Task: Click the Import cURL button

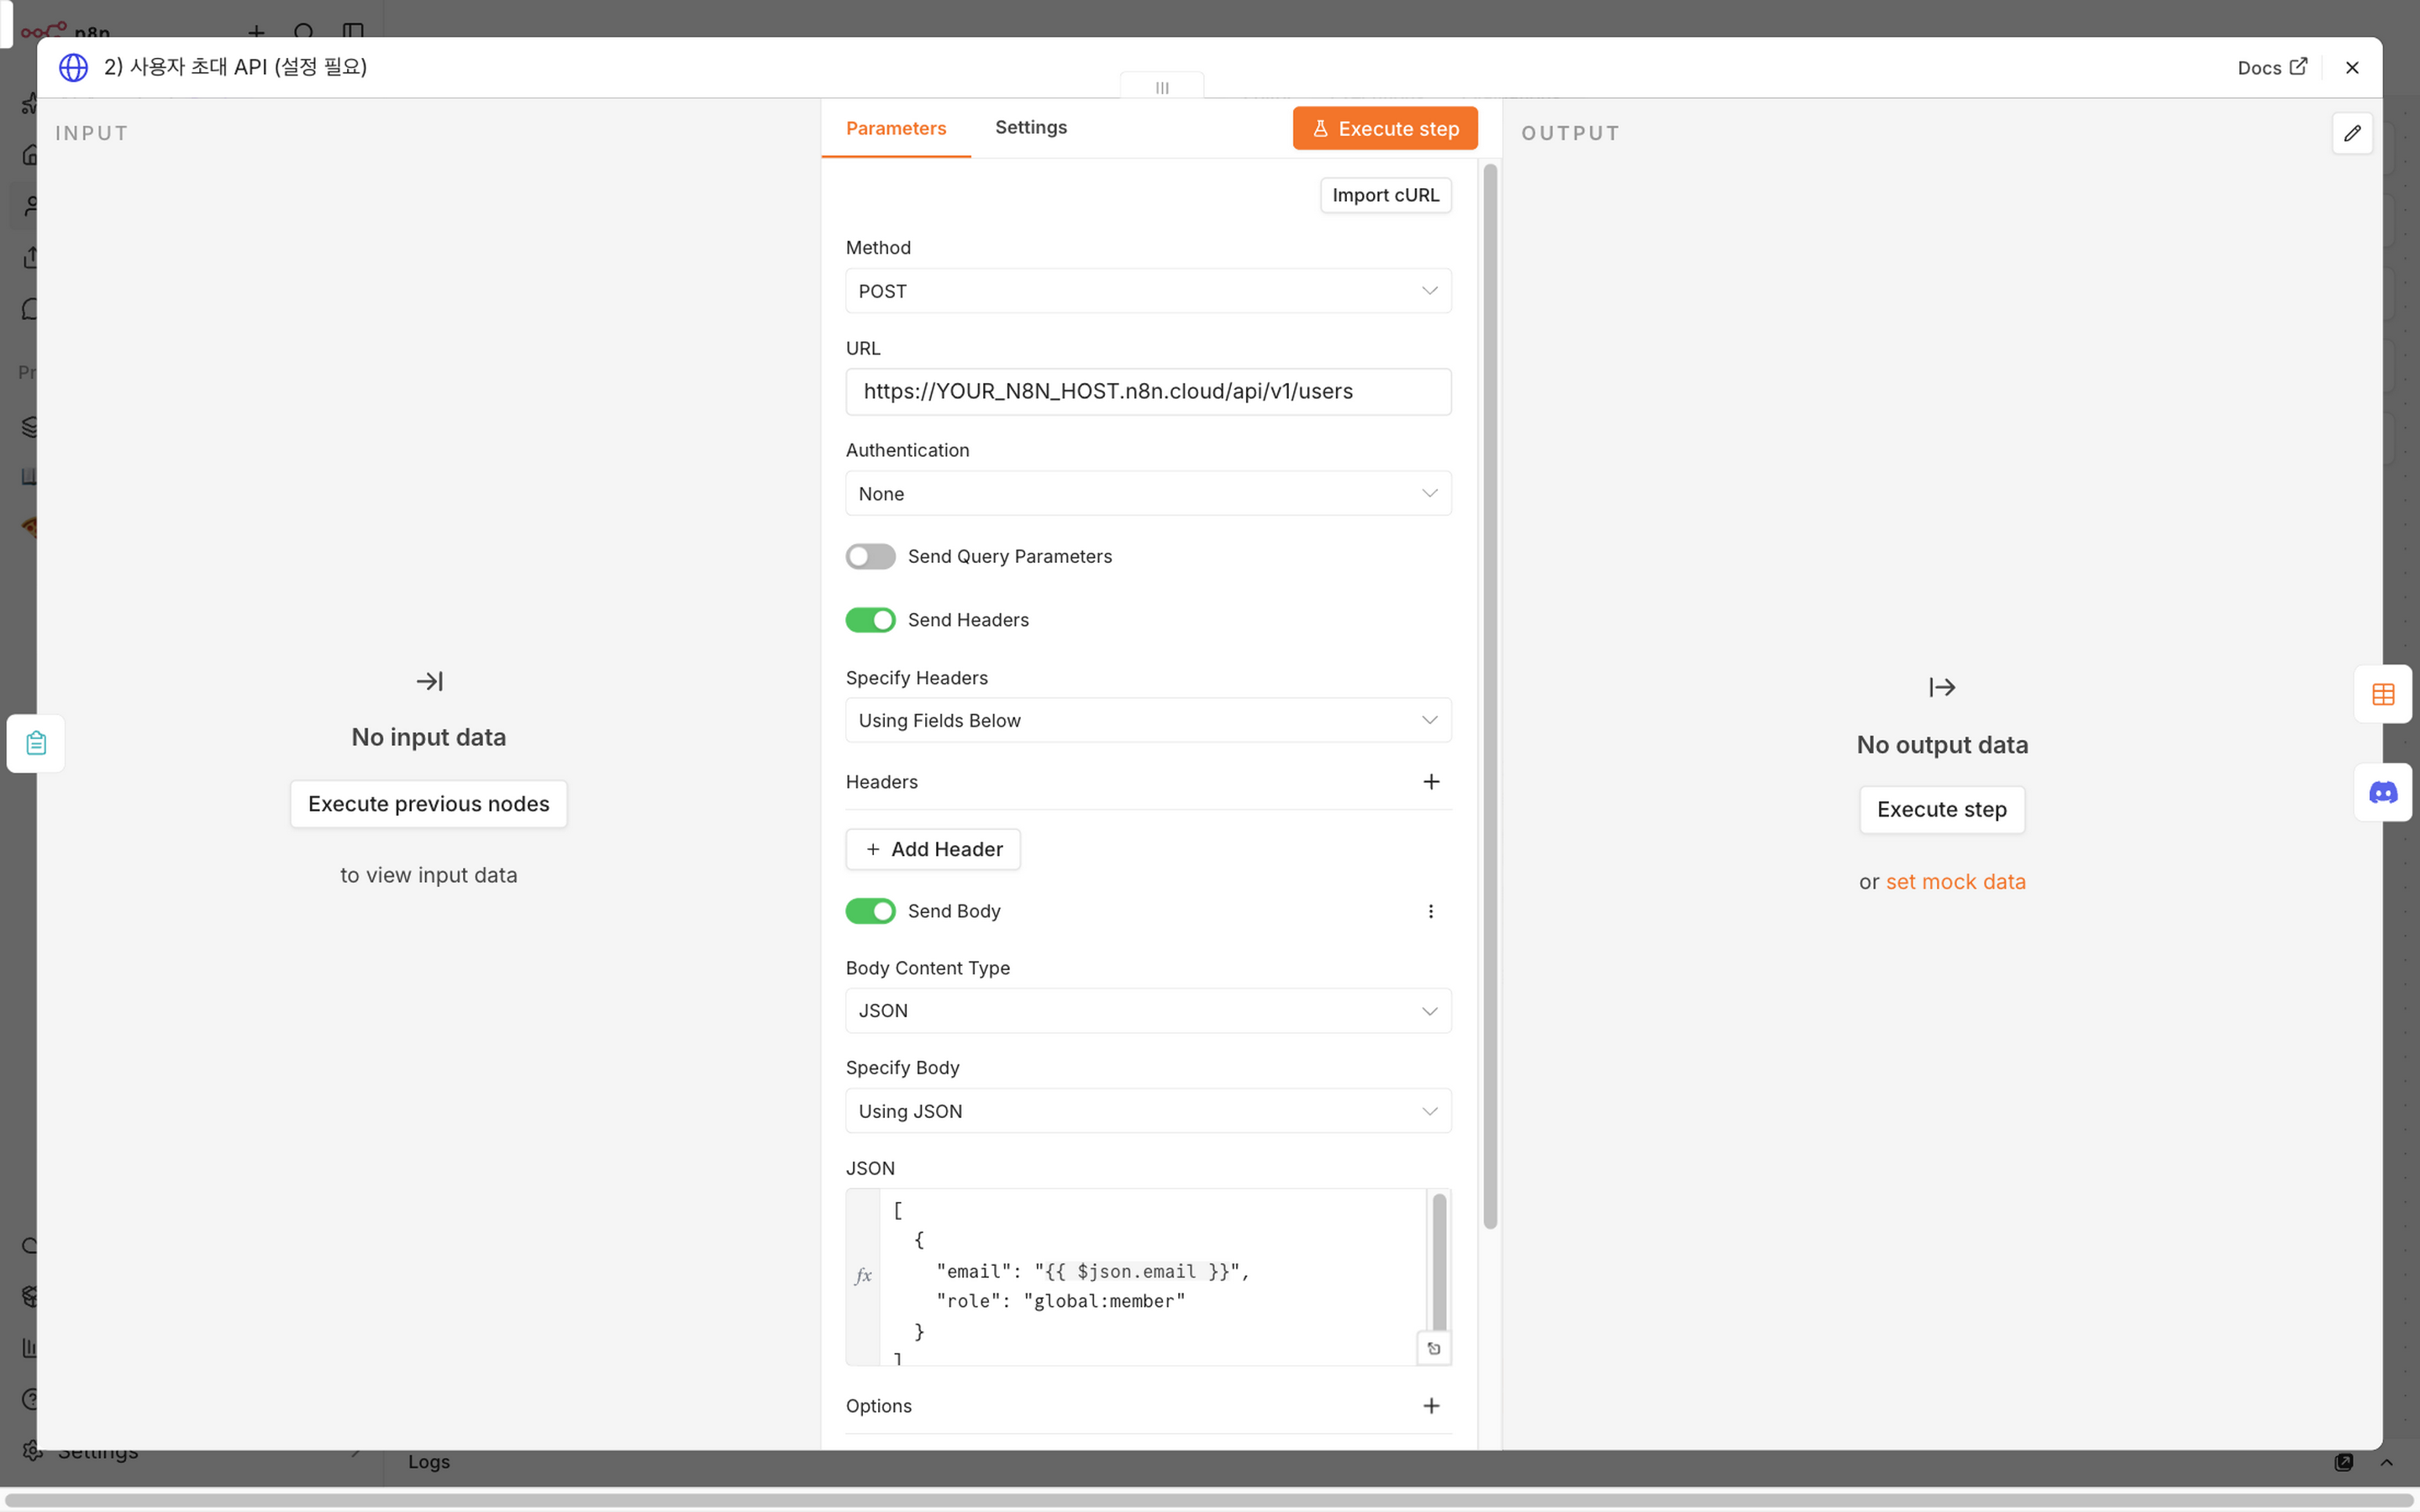Action: point(1385,195)
